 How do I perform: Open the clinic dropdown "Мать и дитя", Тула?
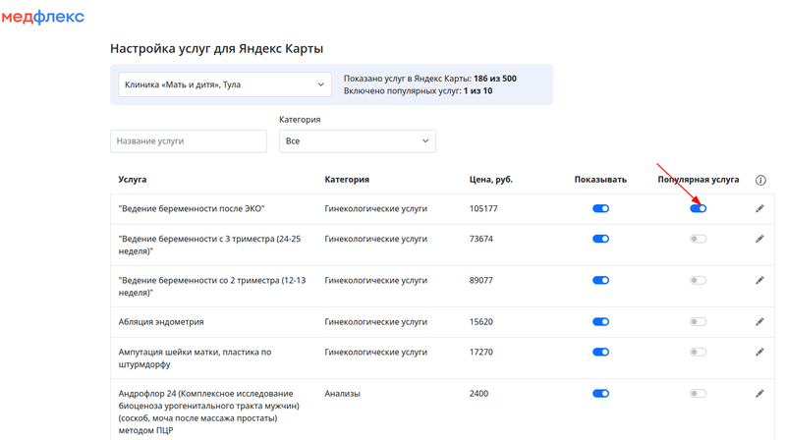pyautogui.click(x=224, y=85)
